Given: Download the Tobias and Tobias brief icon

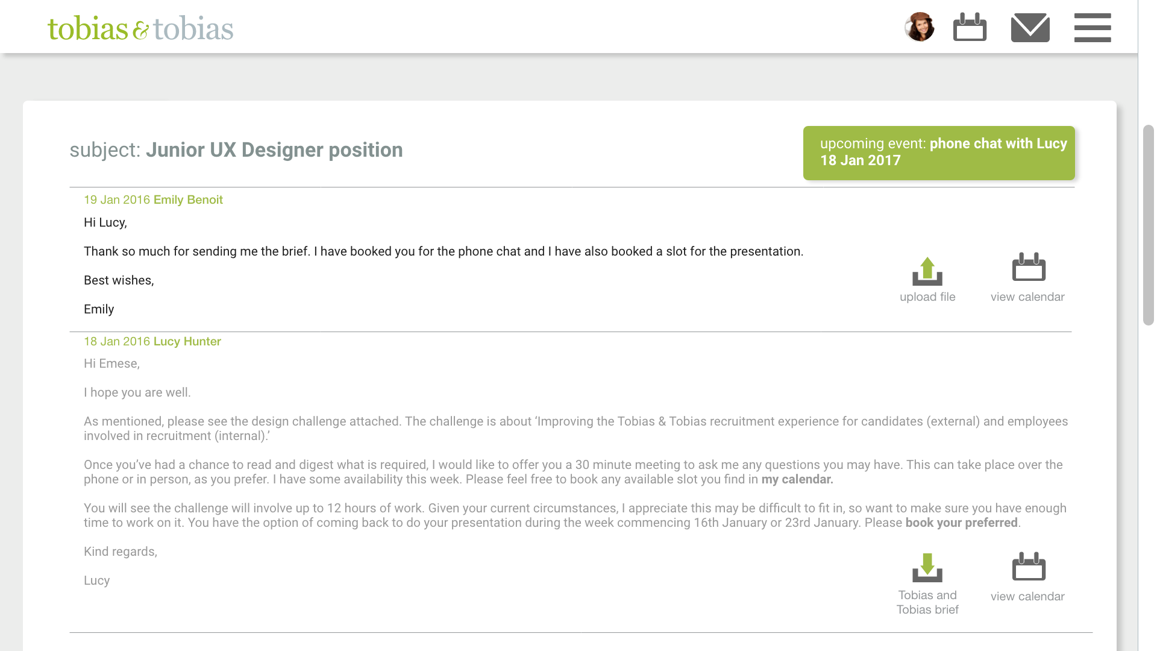Looking at the screenshot, I should tap(927, 567).
